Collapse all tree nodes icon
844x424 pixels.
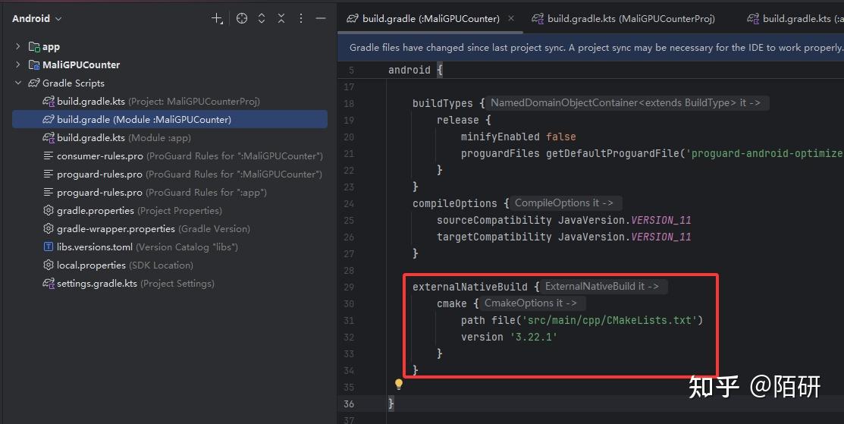[281, 18]
